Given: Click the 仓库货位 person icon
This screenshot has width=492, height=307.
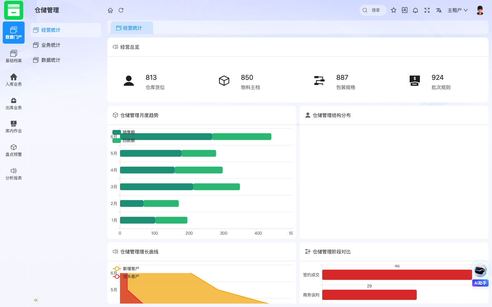Looking at the screenshot, I should (129, 81).
